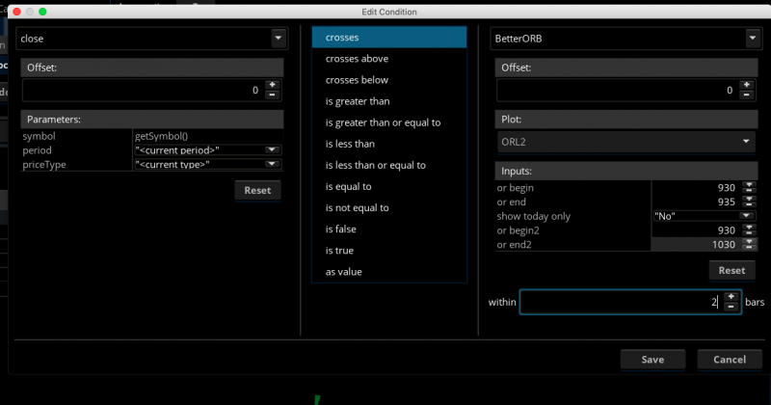
Task: Select the "crosses above" condition
Action: (357, 59)
